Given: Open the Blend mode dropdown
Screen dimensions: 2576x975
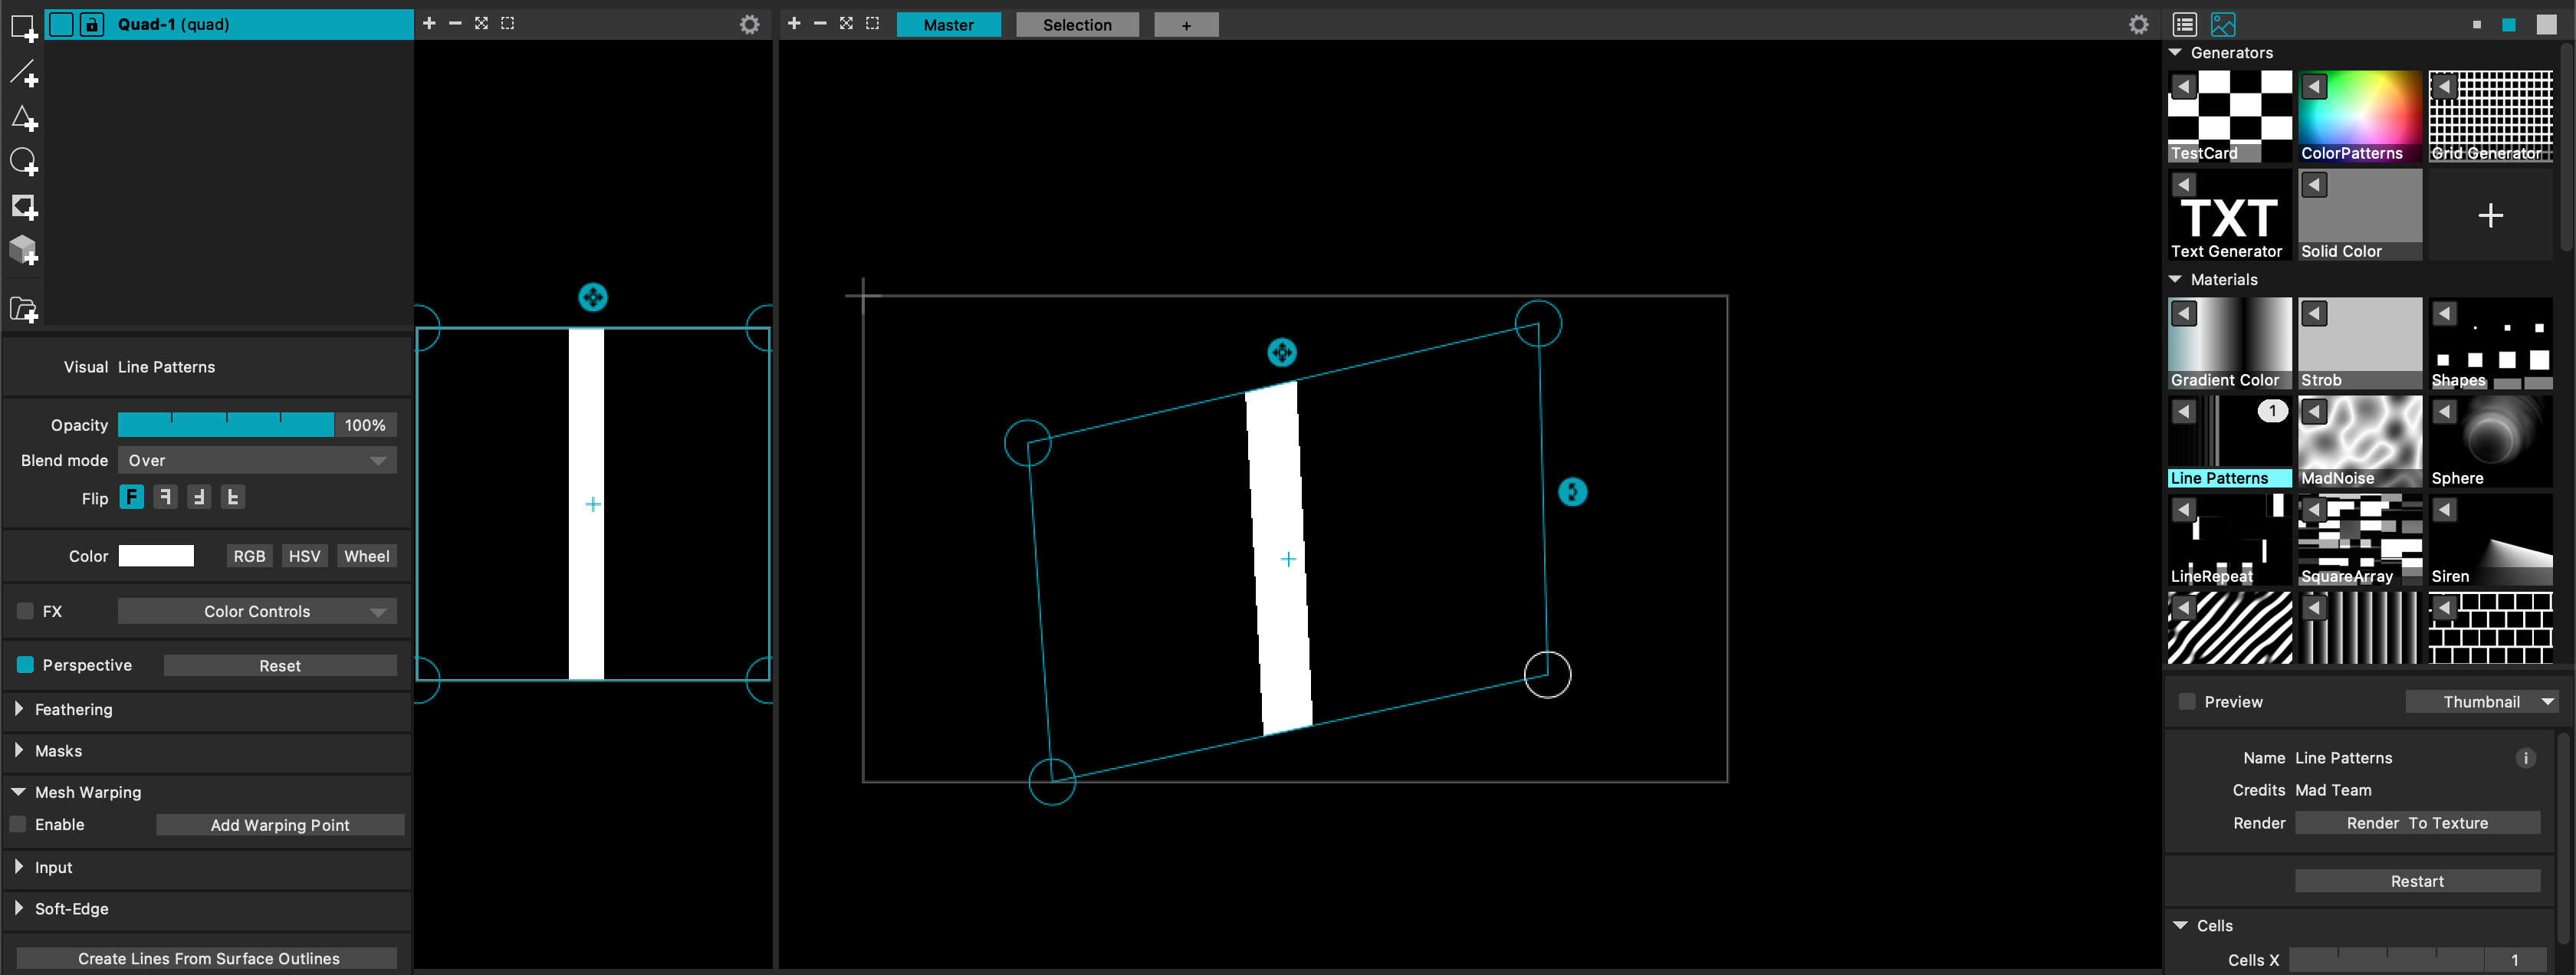Looking at the screenshot, I should click(x=257, y=460).
